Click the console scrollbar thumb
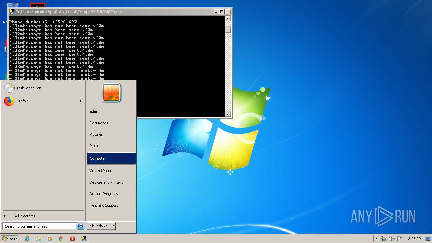Screen dimensions: 432x243 click(x=228, y=29)
